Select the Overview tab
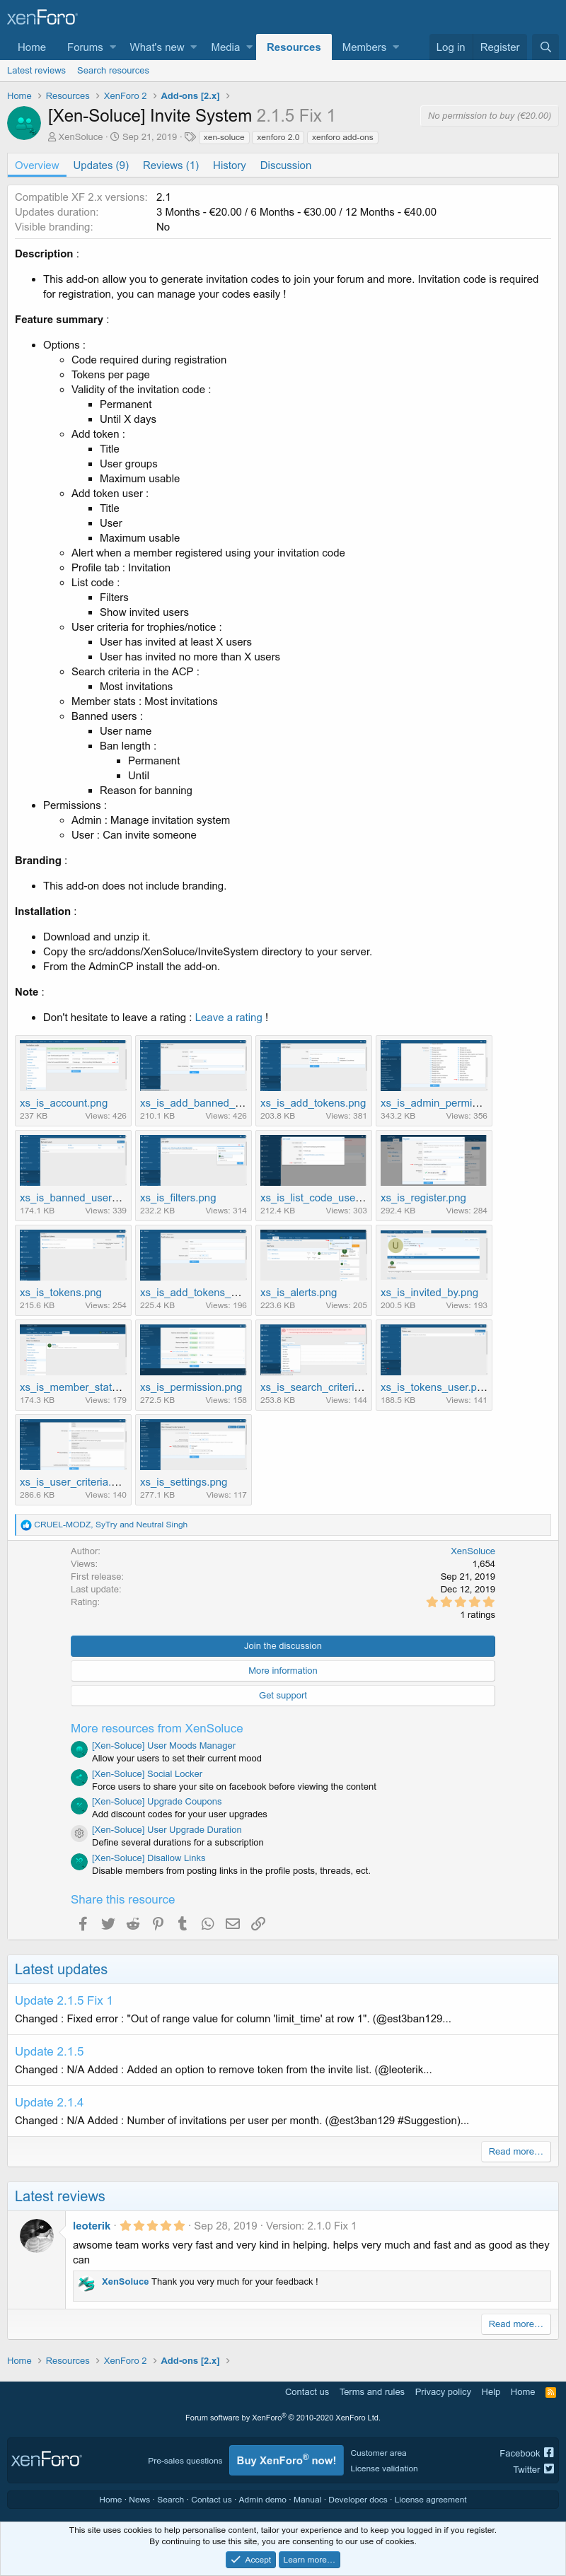This screenshot has height=2576, width=566. click(x=37, y=165)
